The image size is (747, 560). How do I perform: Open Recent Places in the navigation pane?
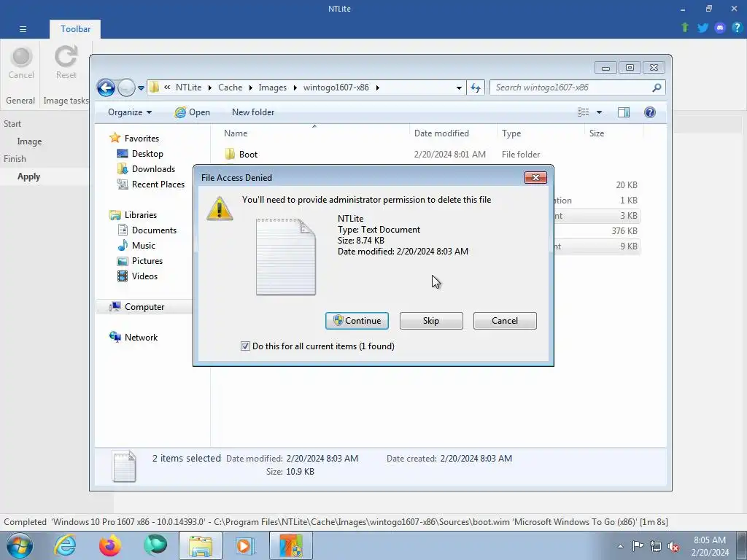click(x=158, y=184)
